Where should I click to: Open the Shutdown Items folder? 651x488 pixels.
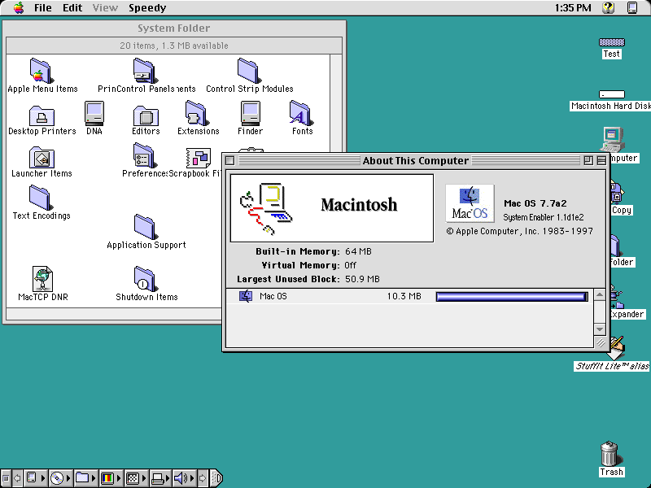(x=145, y=279)
